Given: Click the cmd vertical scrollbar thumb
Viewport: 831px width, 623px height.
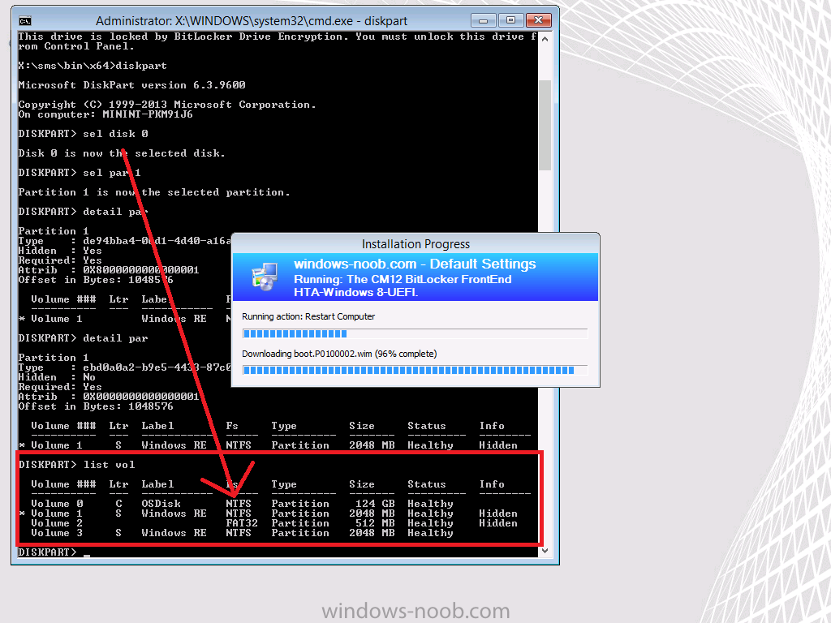Looking at the screenshot, I should [x=545, y=125].
